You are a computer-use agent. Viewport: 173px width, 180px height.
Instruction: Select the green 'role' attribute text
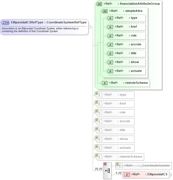tap(134, 35)
